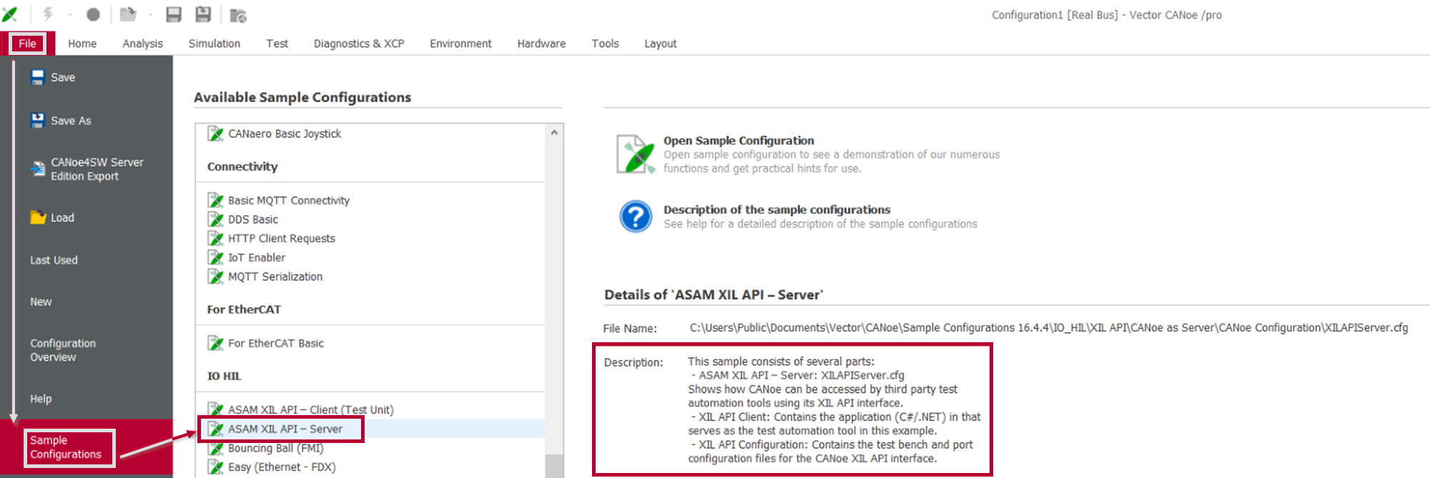Click the folder with globe icon in the title bar

click(238, 15)
